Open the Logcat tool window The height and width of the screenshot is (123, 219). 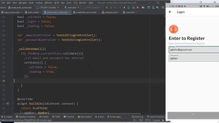7,117
